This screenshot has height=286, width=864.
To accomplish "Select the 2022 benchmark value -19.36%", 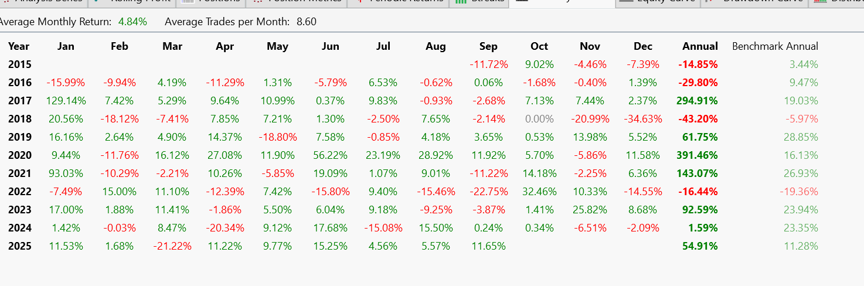I will (x=798, y=192).
